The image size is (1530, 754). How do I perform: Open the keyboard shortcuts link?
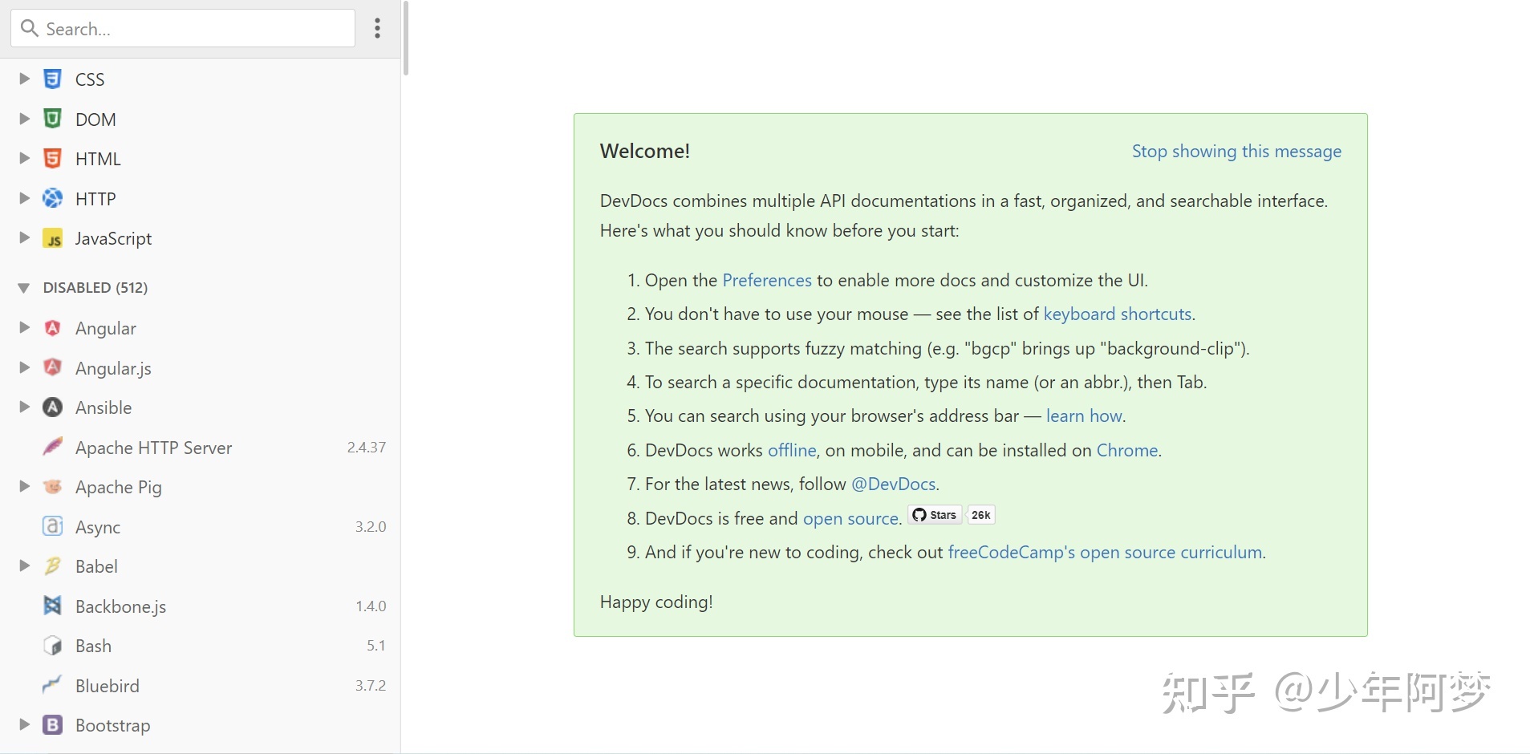click(1117, 314)
